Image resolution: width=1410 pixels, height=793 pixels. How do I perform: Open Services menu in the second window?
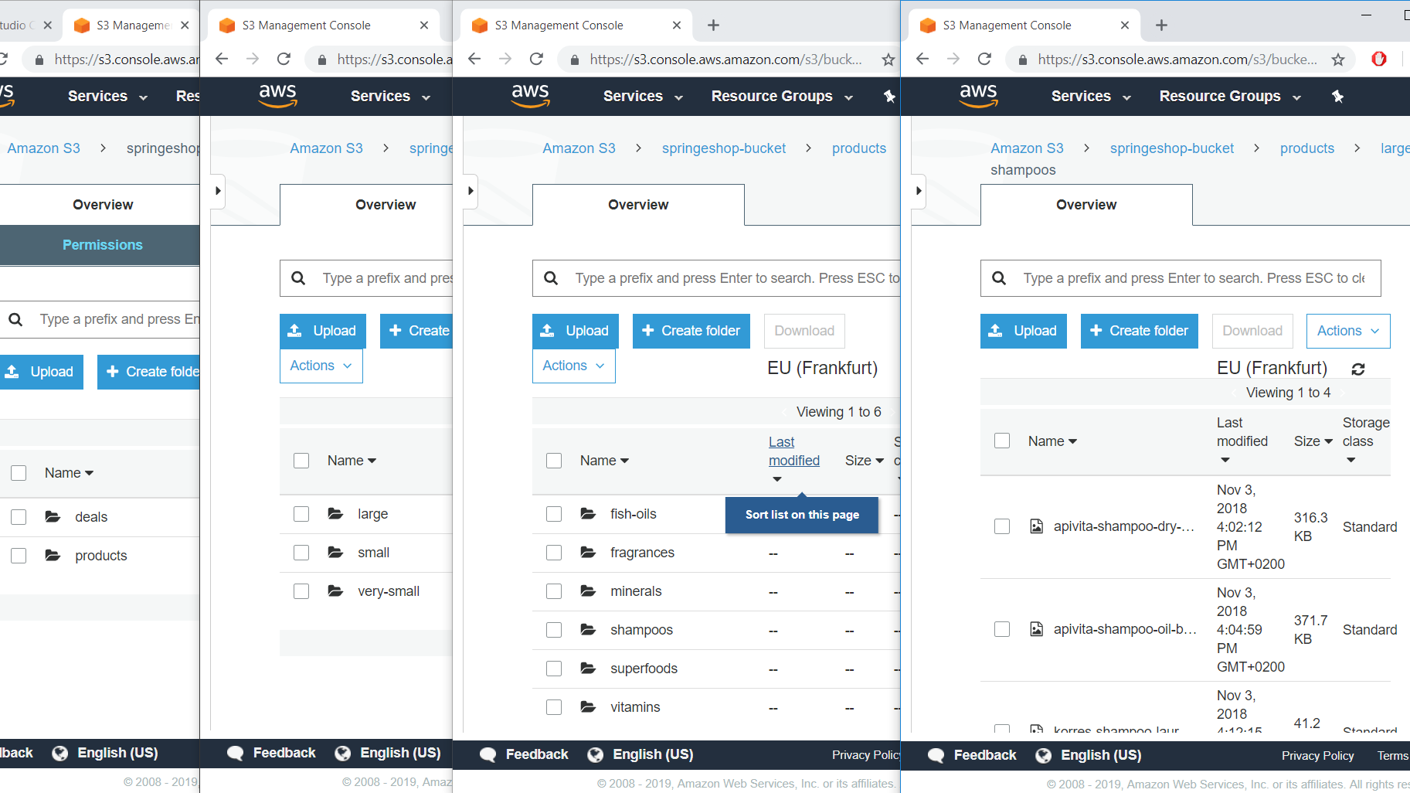(x=390, y=97)
